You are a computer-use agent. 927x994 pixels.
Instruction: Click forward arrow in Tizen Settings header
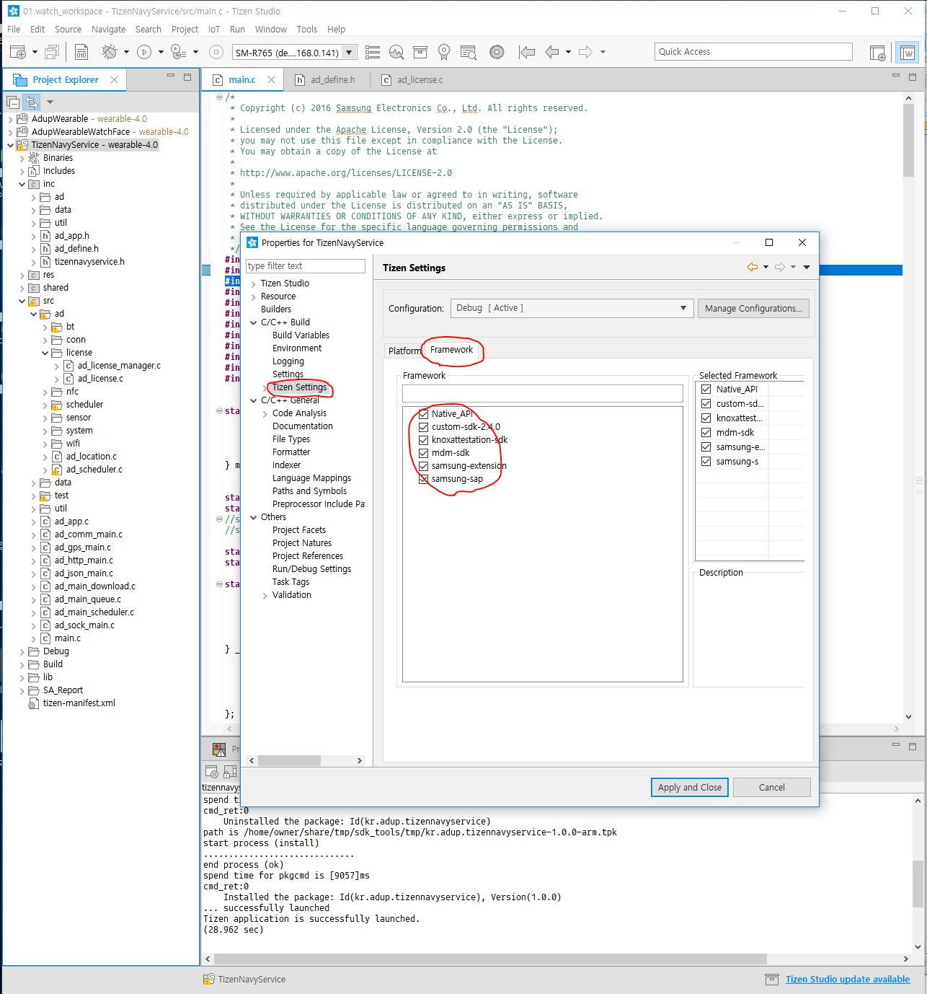[779, 267]
